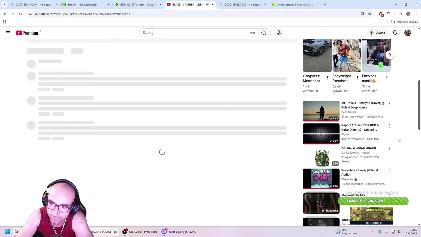Bookmark this page with star icon
The image size is (421, 237).
click(370, 14)
